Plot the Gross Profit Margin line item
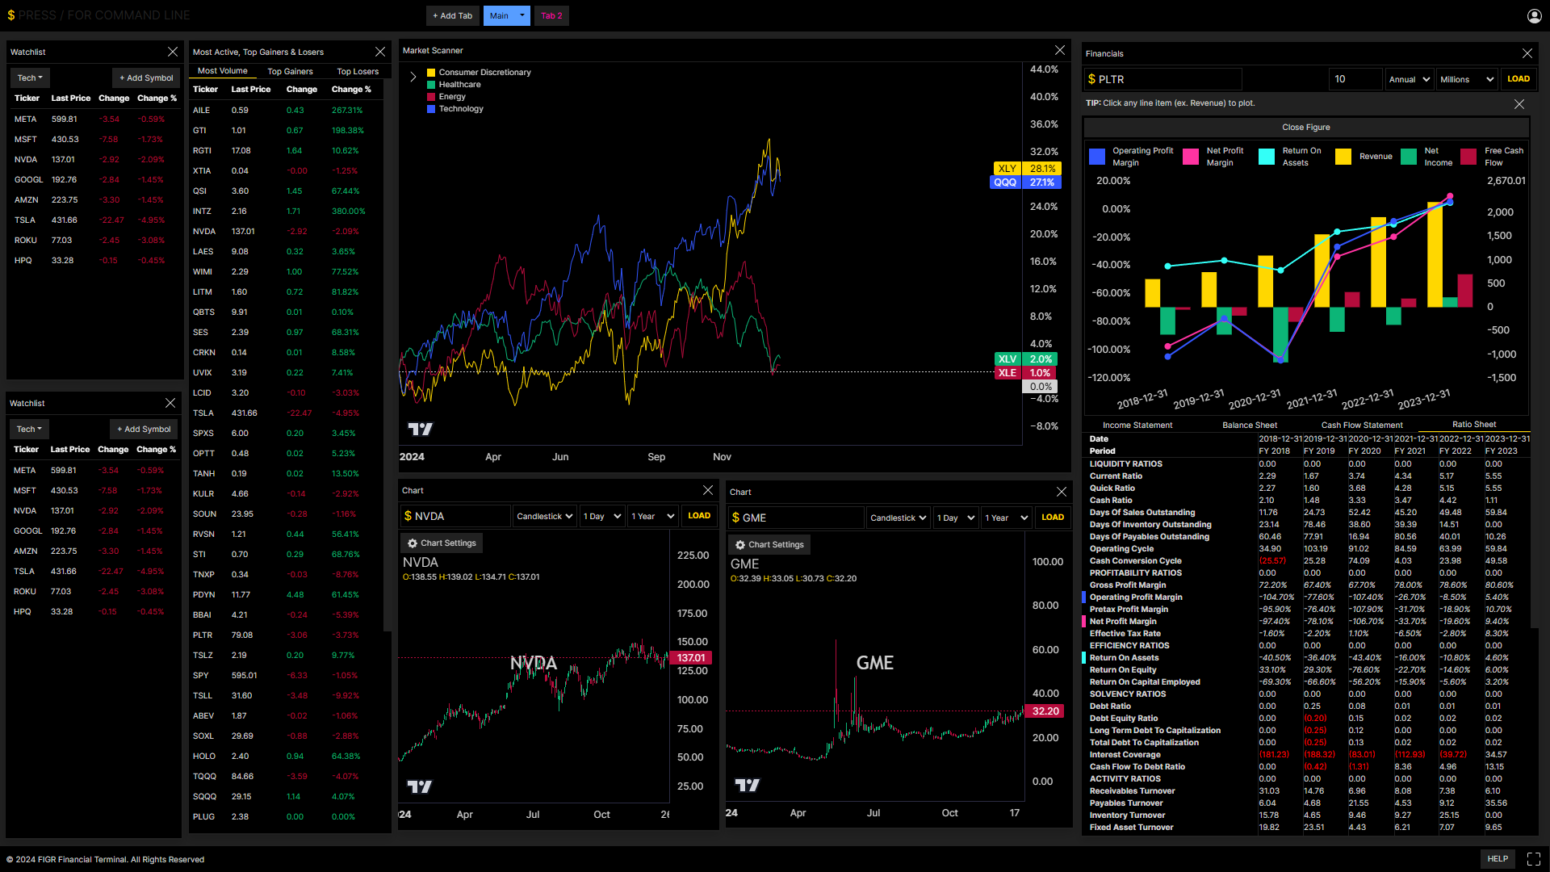1550x872 pixels. (x=1128, y=585)
